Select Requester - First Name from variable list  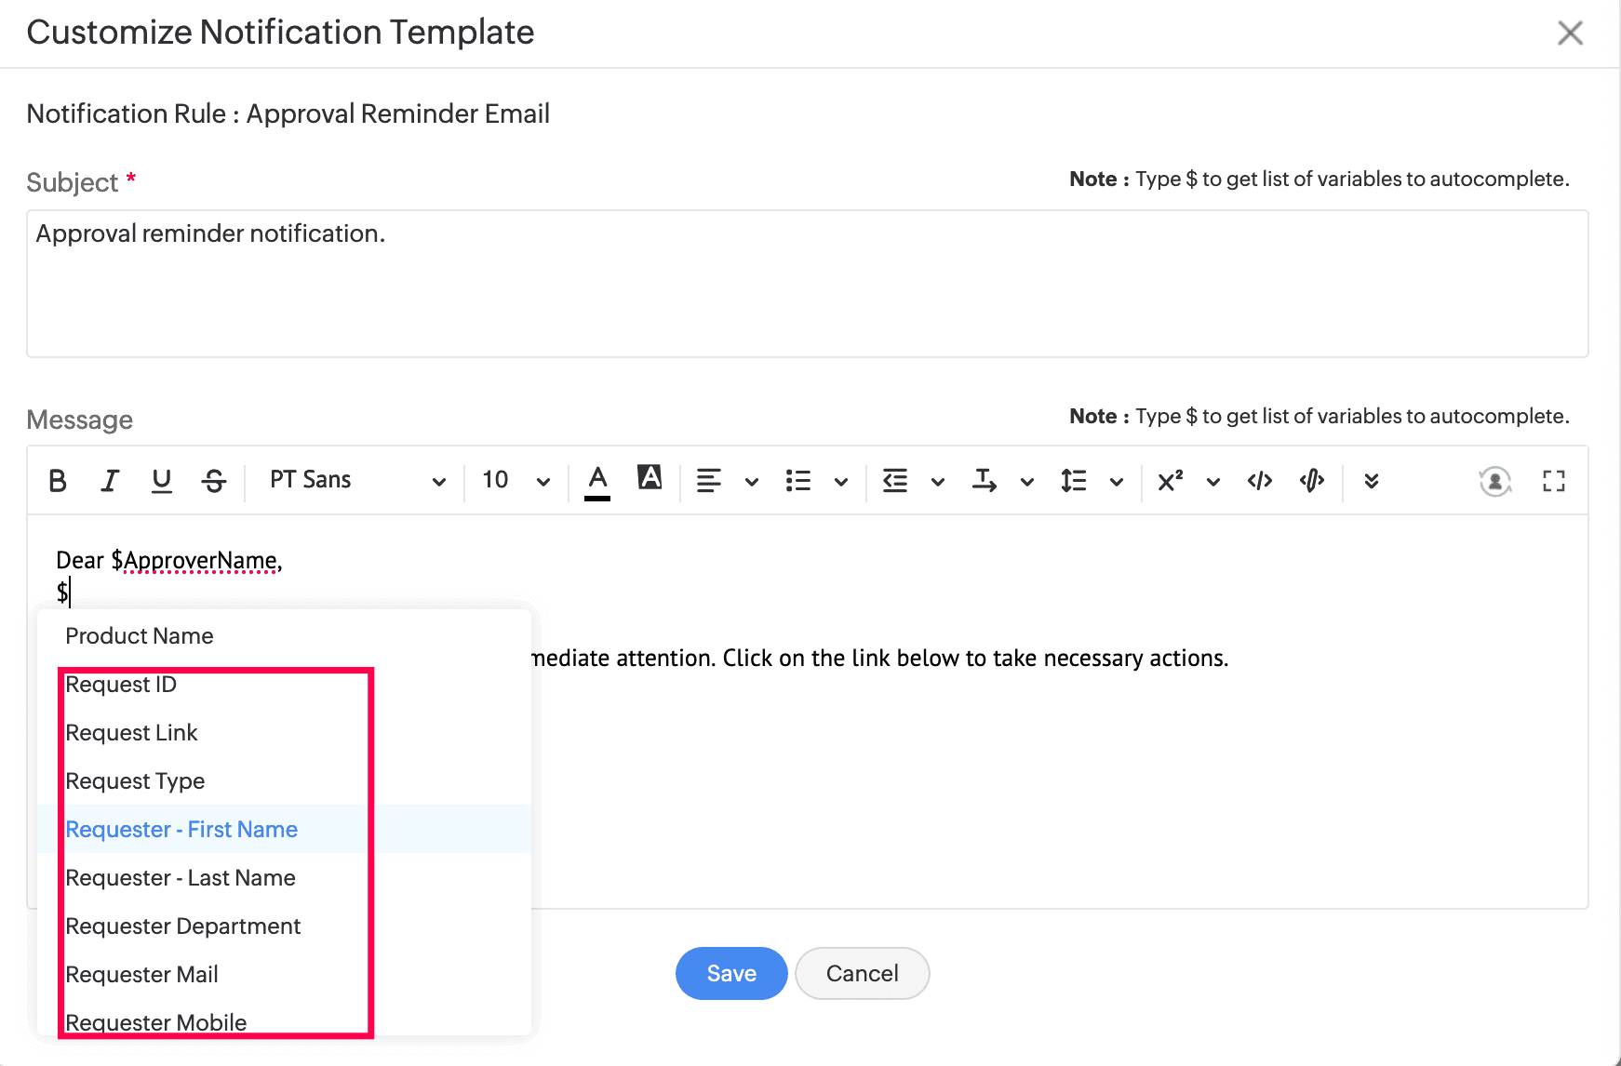point(181,829)
